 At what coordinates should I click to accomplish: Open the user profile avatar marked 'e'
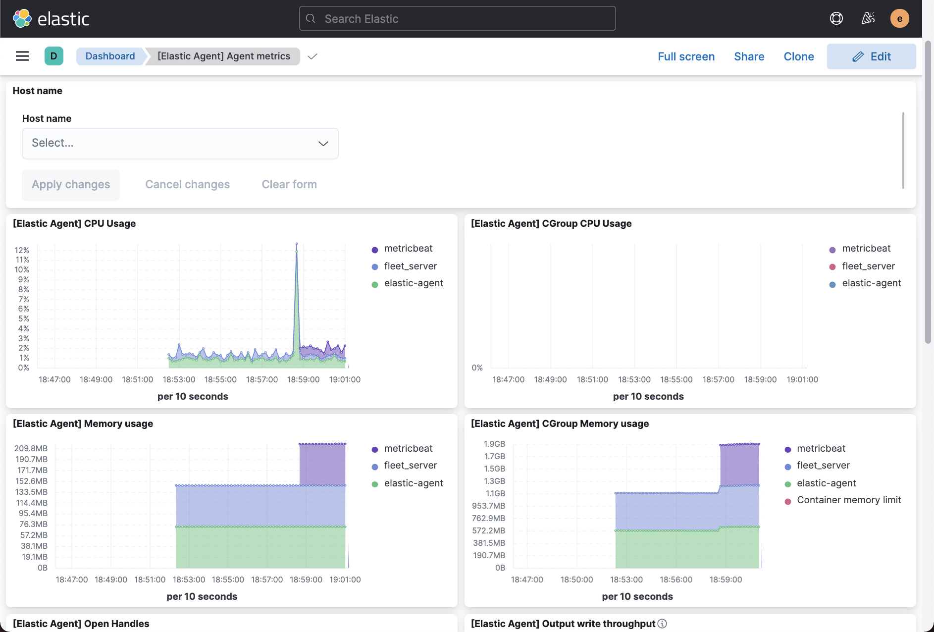coord(900,18)
